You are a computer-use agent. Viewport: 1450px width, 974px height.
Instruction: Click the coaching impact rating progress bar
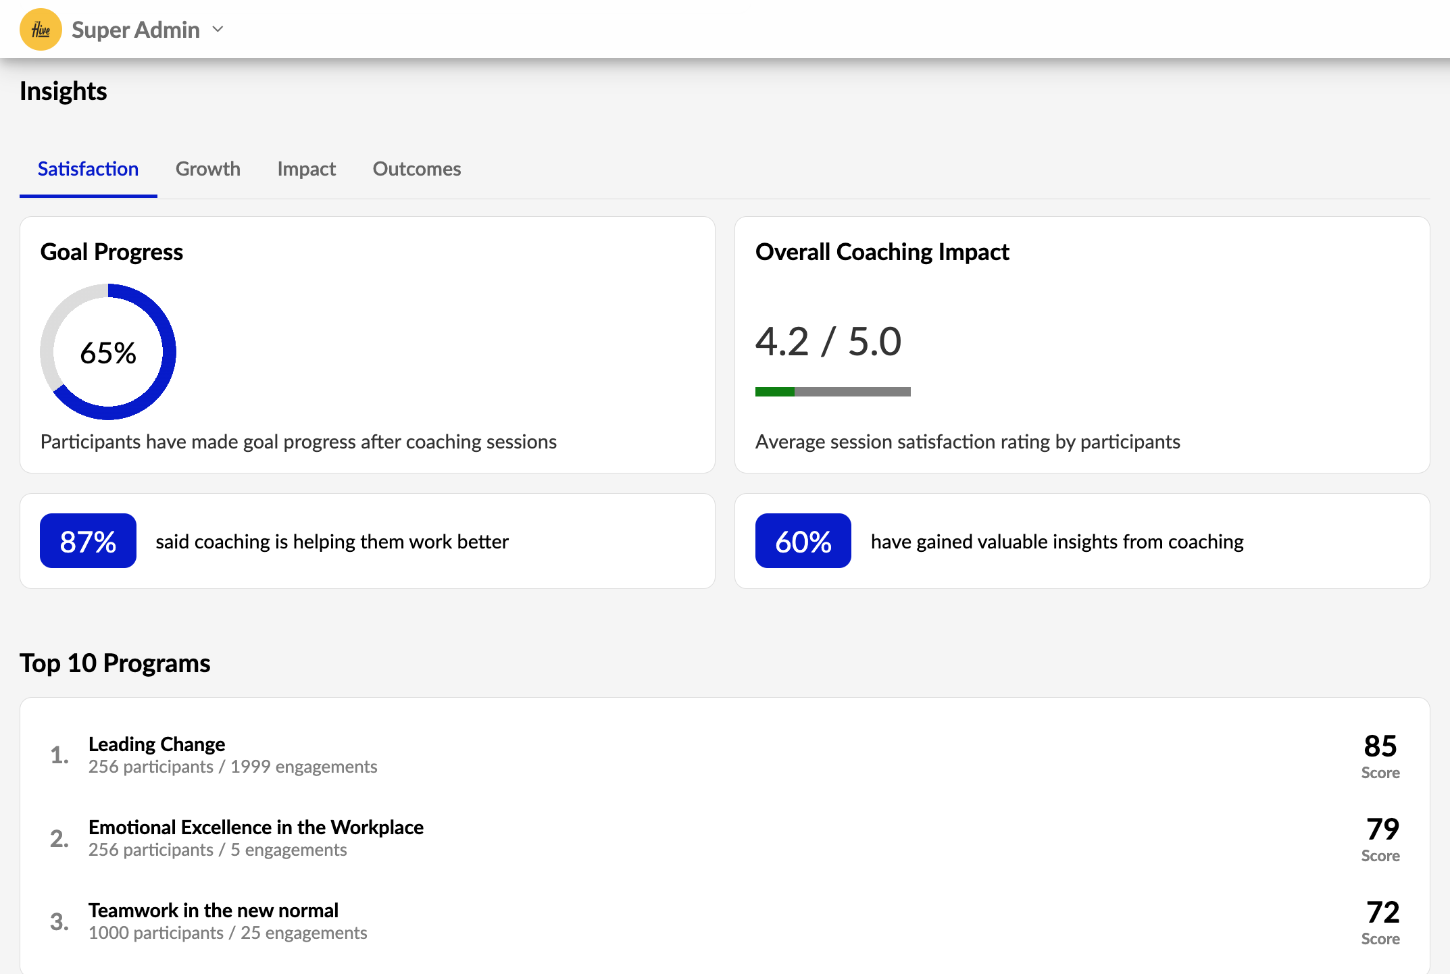coord(832,392)
